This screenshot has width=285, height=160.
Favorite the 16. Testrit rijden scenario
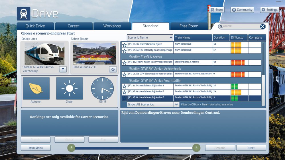pos(124,63)
